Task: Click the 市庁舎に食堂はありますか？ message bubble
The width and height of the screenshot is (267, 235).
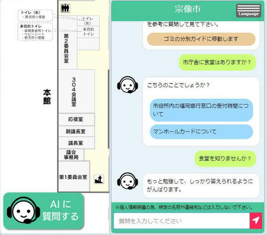Action: click(217, 62)
